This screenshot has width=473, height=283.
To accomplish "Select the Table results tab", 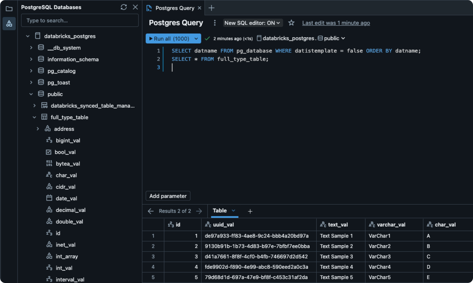I will [220, 211].
